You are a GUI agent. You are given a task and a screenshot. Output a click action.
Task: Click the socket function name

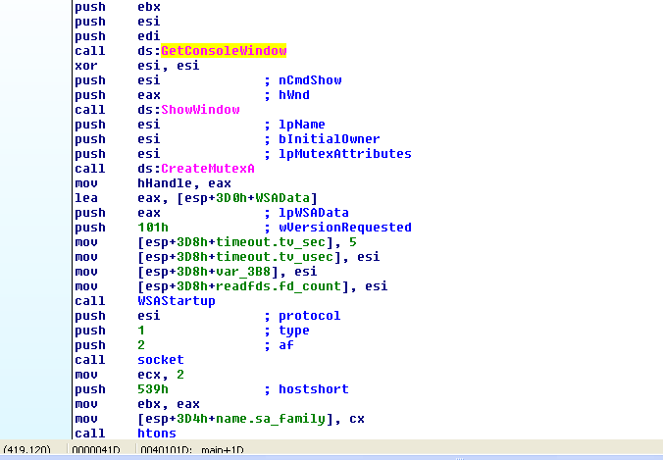coord(161,360)
